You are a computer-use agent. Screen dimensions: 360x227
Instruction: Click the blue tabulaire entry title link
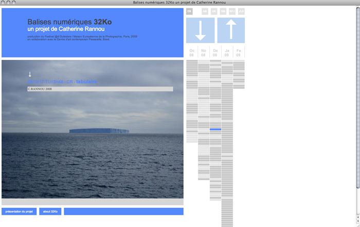[x=62, y=82]
